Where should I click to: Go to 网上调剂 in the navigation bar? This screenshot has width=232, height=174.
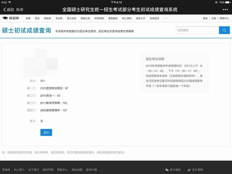pyautogui.click(x=127, y=18)
